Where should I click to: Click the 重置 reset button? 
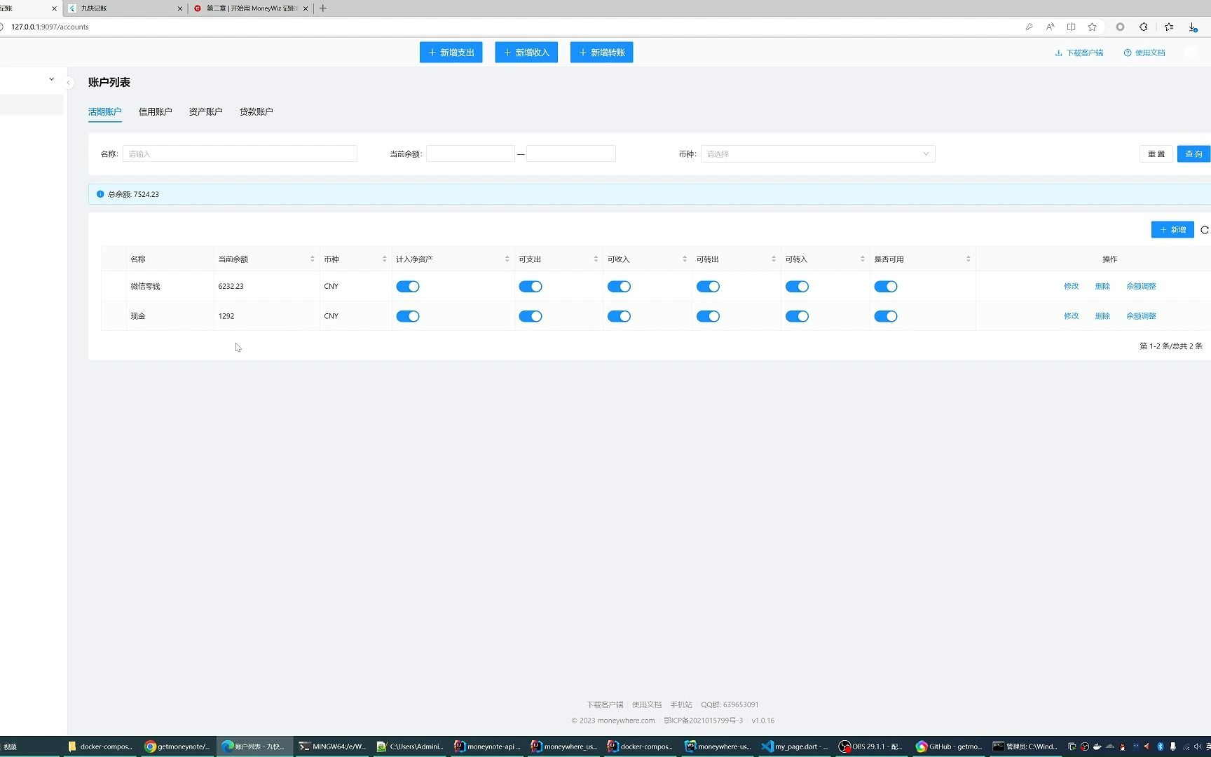click(x=1156, y=154)
